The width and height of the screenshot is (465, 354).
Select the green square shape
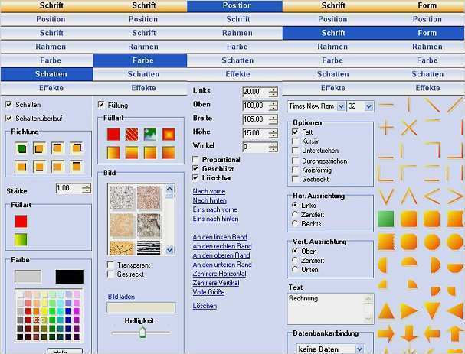pyautogui.click(x=386, y=218)
